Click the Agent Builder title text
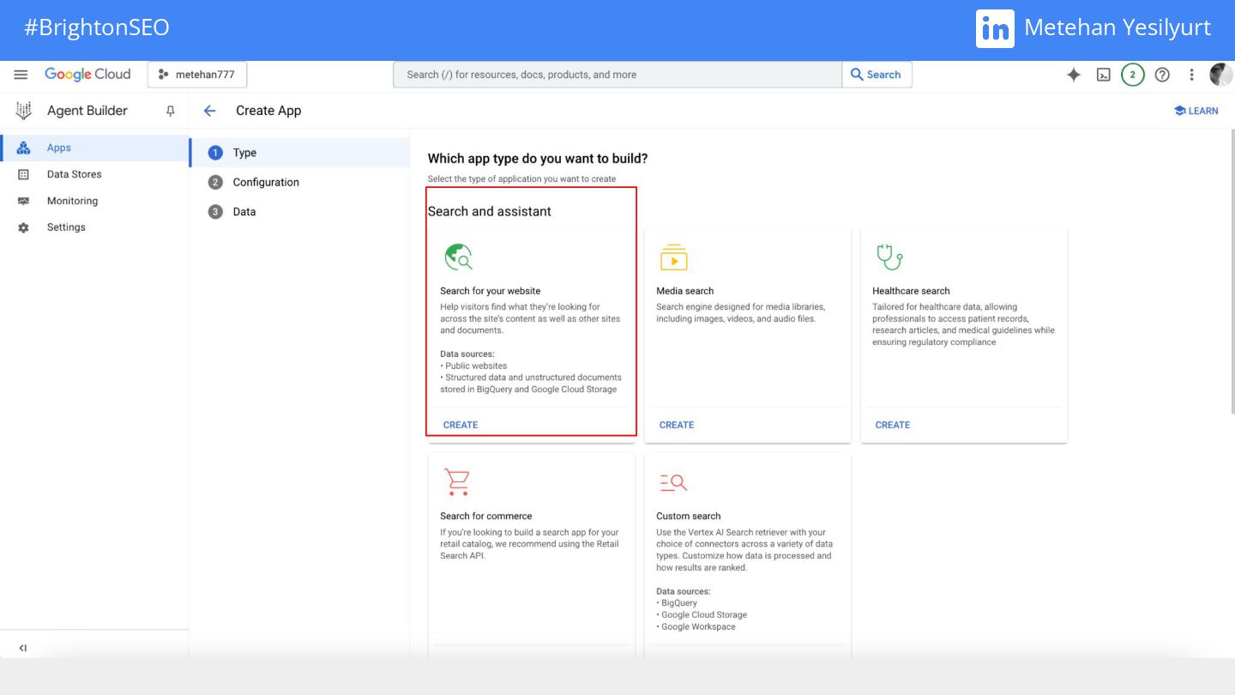This screenshot has height=695, width=1235. point(87,111)
